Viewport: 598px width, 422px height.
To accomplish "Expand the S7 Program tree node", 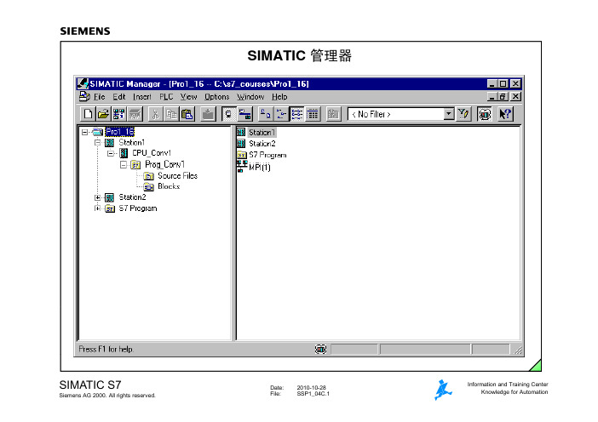I will click(x=98, y=208).
